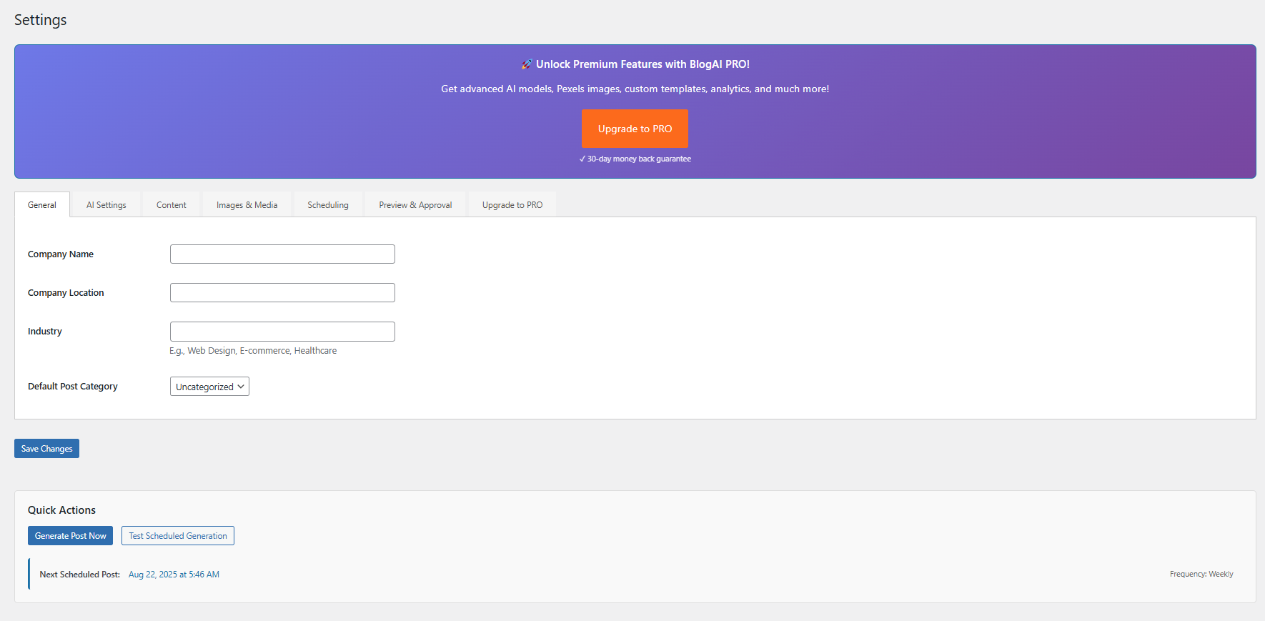Click the next scheduled post date link
Screen dimensions: 1265x621
point(174,575)
